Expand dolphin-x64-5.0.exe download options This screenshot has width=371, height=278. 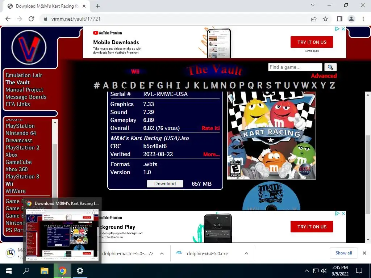click(246, 253)
